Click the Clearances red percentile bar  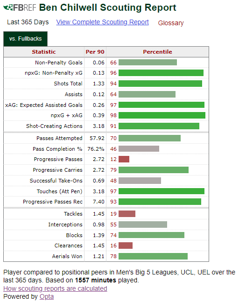pyautogui.click(x=126, y=246)
